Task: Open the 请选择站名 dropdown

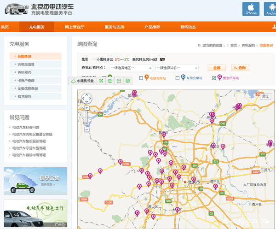Action: click(177, 68)
